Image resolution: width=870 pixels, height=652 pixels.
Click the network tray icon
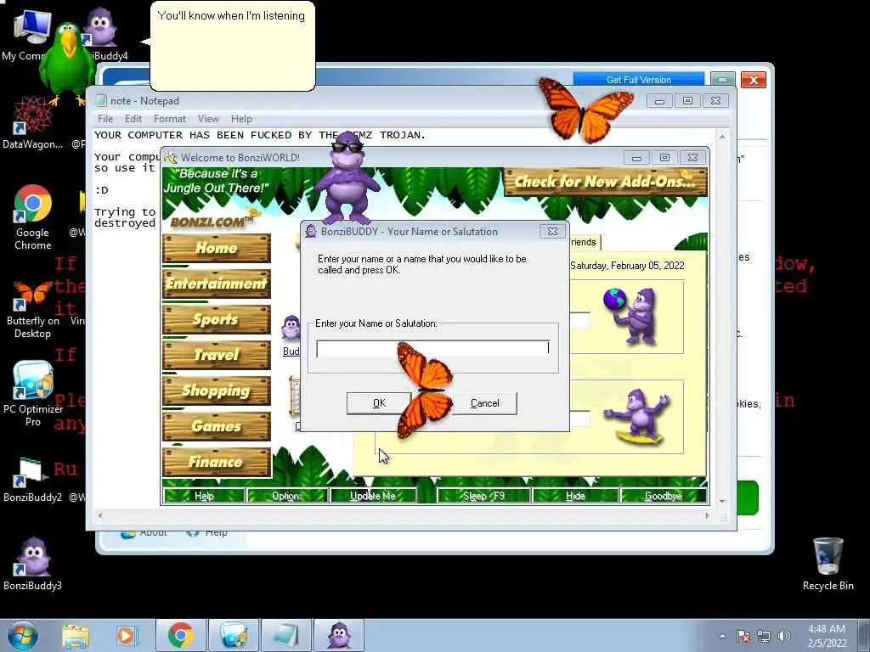click(x=764, y=636)
